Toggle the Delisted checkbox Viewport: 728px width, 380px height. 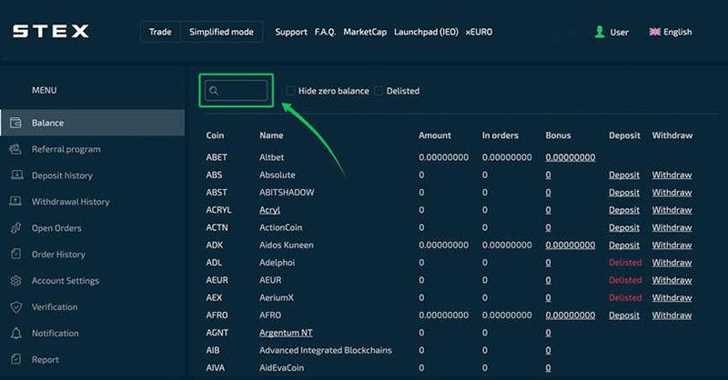click(379, 91)
